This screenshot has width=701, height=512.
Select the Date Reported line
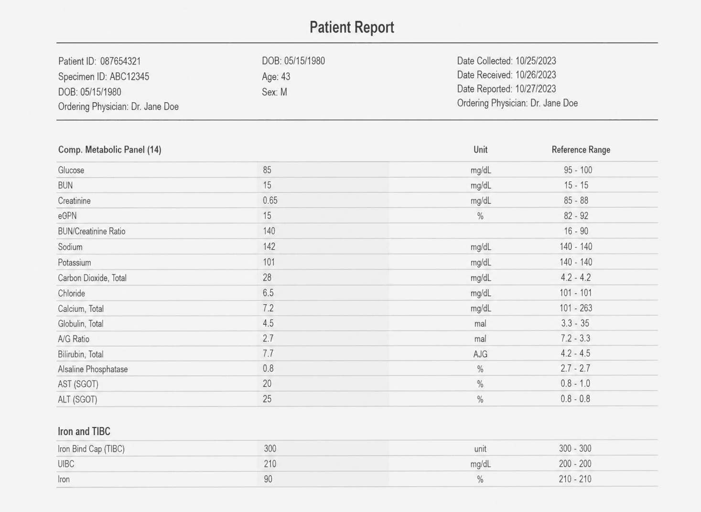click(x=507, y=89)
